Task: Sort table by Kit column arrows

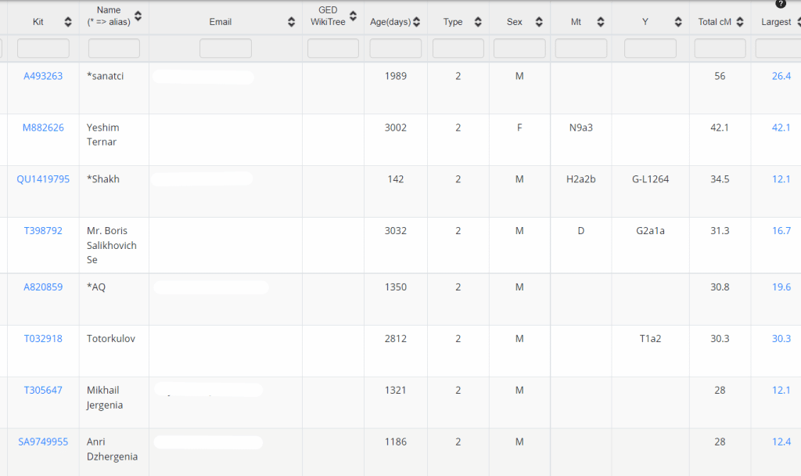Action: tap(68, 22)
